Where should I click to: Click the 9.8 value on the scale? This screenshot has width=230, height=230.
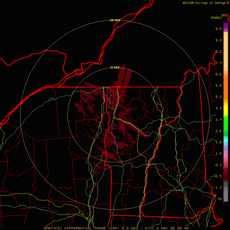pyautogui.click(x=218, y=29)
